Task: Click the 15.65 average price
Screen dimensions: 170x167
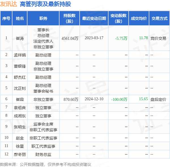Action: [143, 99]
